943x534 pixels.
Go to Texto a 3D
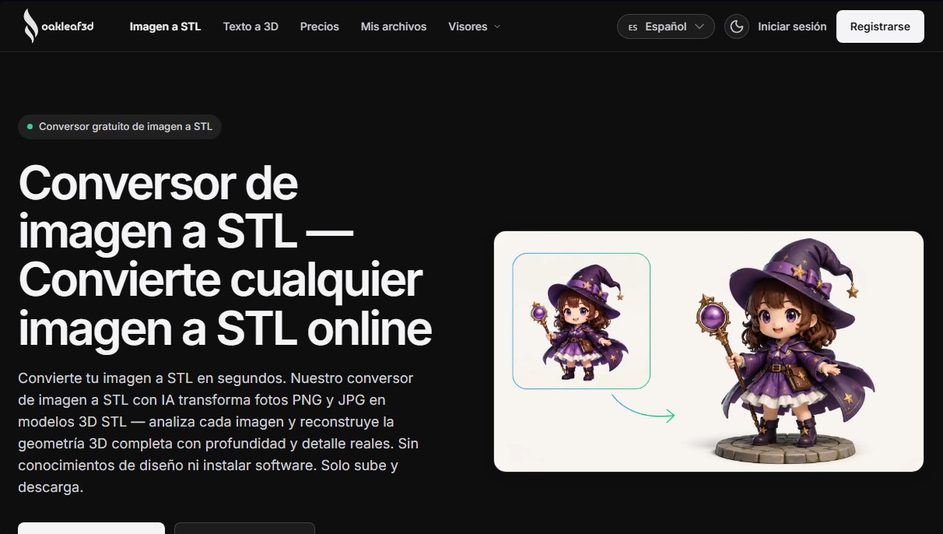(x=251, y=26)
